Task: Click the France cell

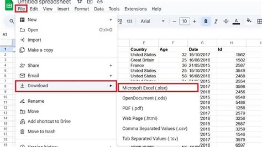Action: click(144, 65)
